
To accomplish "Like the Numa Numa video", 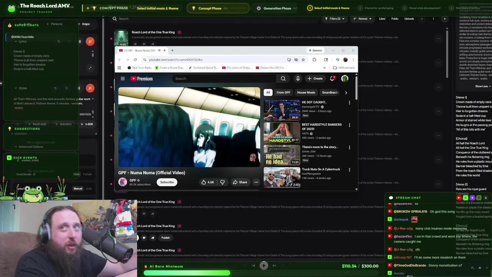I will [x=208, y=182].
